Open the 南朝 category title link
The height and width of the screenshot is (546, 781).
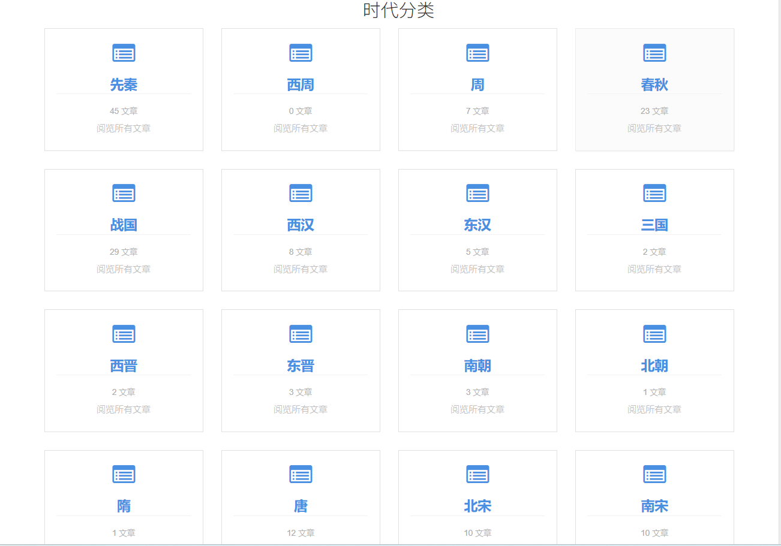tap(477, 366)
